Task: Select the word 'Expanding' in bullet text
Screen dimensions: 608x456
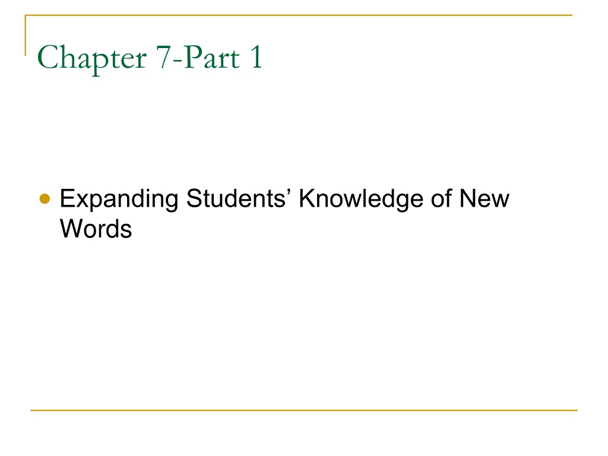Action: [x=119, y=200]
